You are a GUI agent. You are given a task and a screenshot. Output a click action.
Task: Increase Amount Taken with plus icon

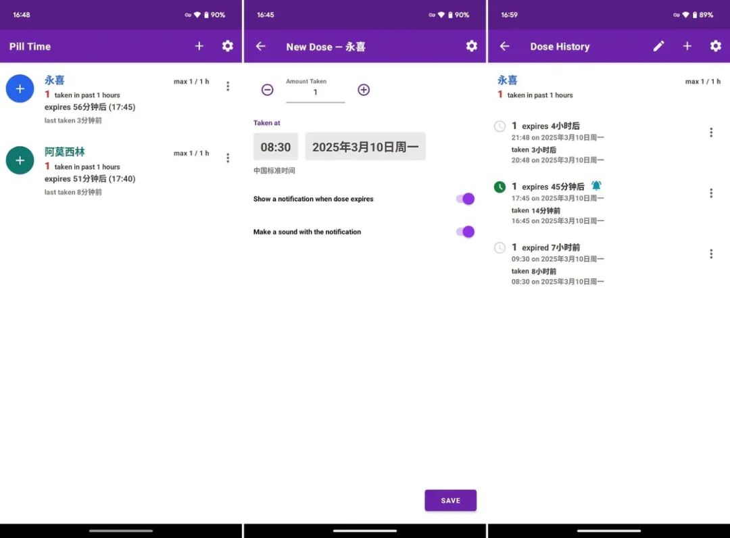tap(364, 90)
